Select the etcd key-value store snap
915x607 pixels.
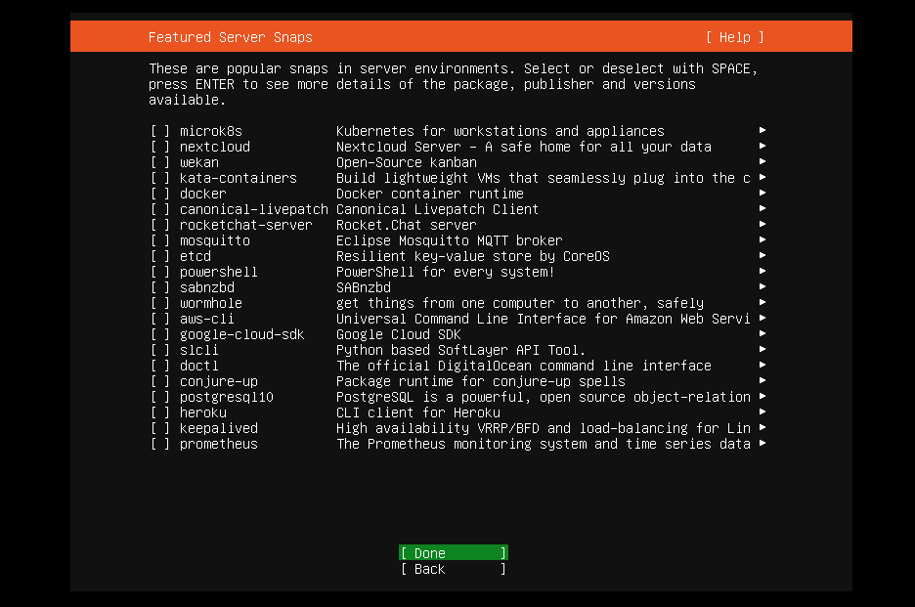click(x=159, y=256)
